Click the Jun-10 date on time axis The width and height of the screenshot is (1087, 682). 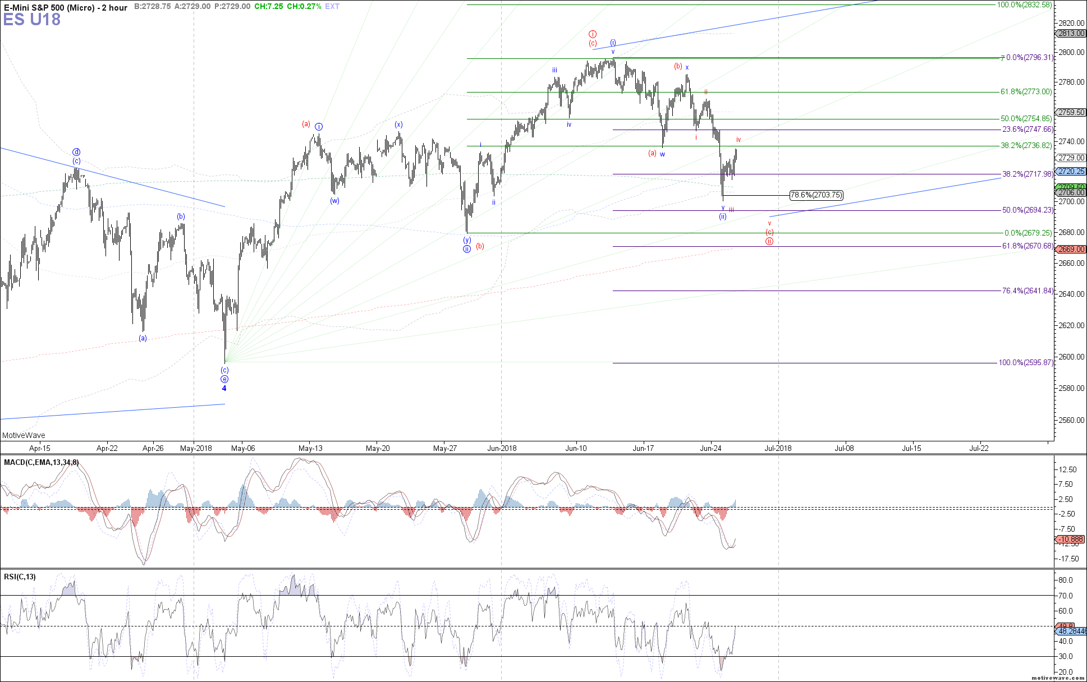tap(576, 448)
